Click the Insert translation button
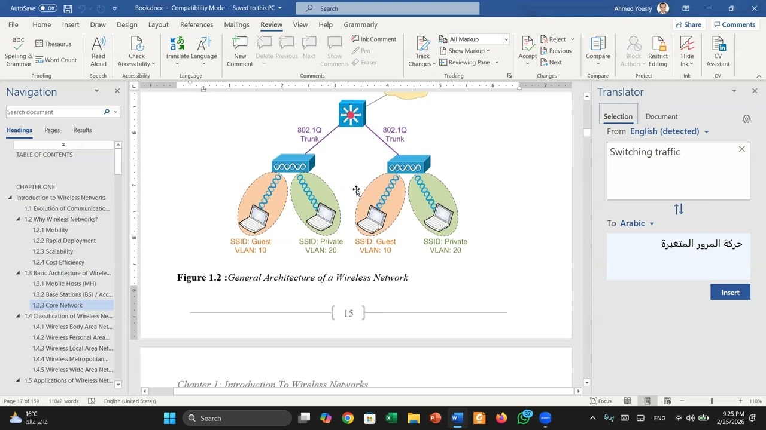 730,292
